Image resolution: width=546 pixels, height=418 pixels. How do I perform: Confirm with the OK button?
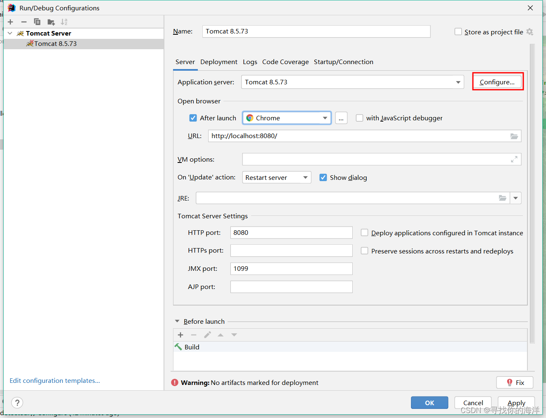click(430, 403)
